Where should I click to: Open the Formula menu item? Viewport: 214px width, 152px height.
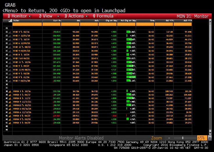point(103,16)
